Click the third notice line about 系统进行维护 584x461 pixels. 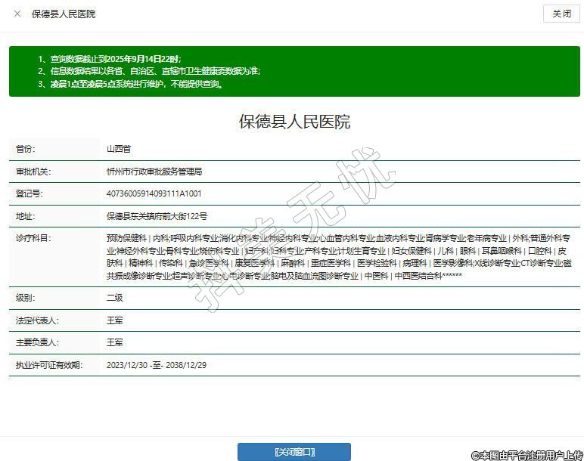(x=130, y=84)
